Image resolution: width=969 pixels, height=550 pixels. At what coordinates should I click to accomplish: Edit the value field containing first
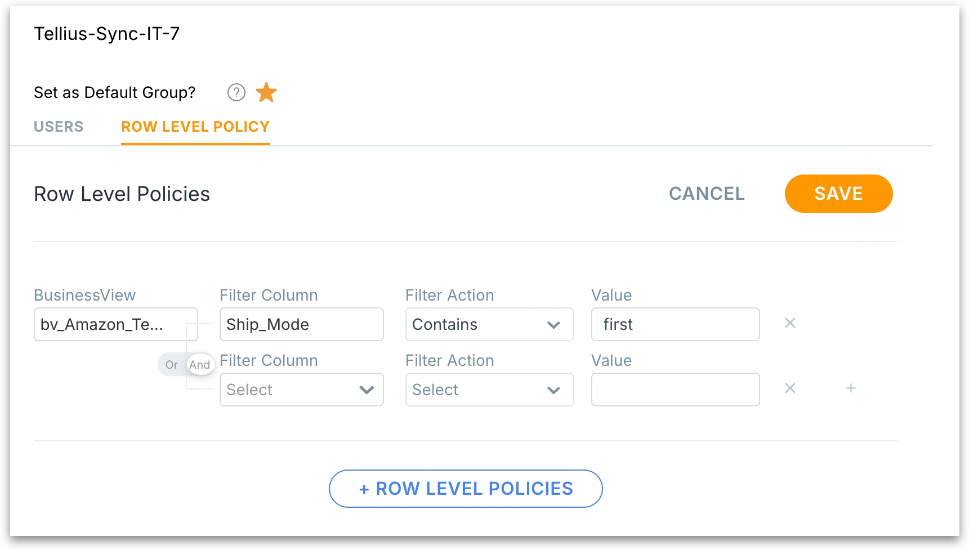[675, 324]
